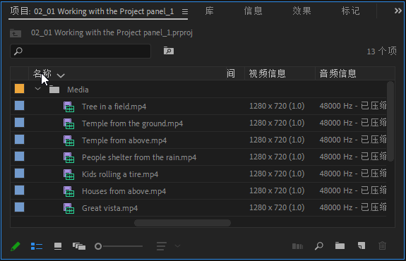Click the clip icon of Tree in a field.mp4

[69, 107]
